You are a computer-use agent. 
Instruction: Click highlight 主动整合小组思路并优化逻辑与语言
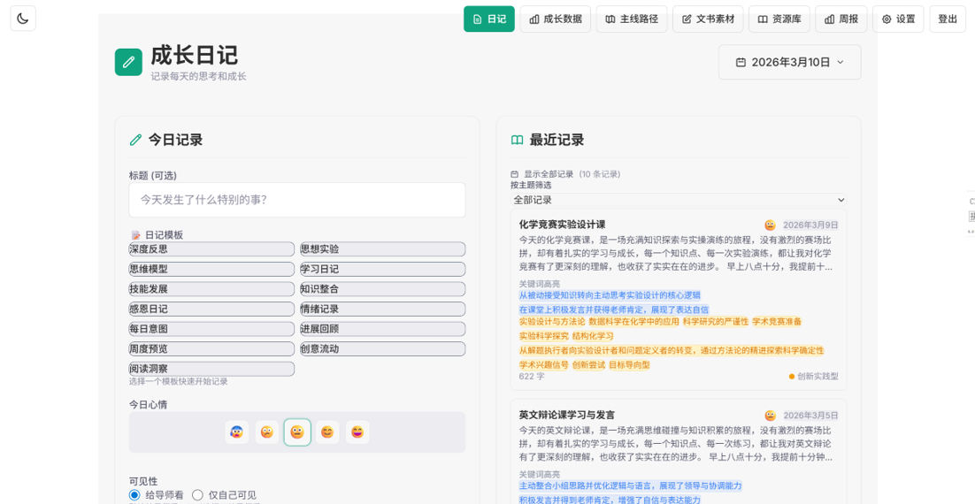point(631,486)
